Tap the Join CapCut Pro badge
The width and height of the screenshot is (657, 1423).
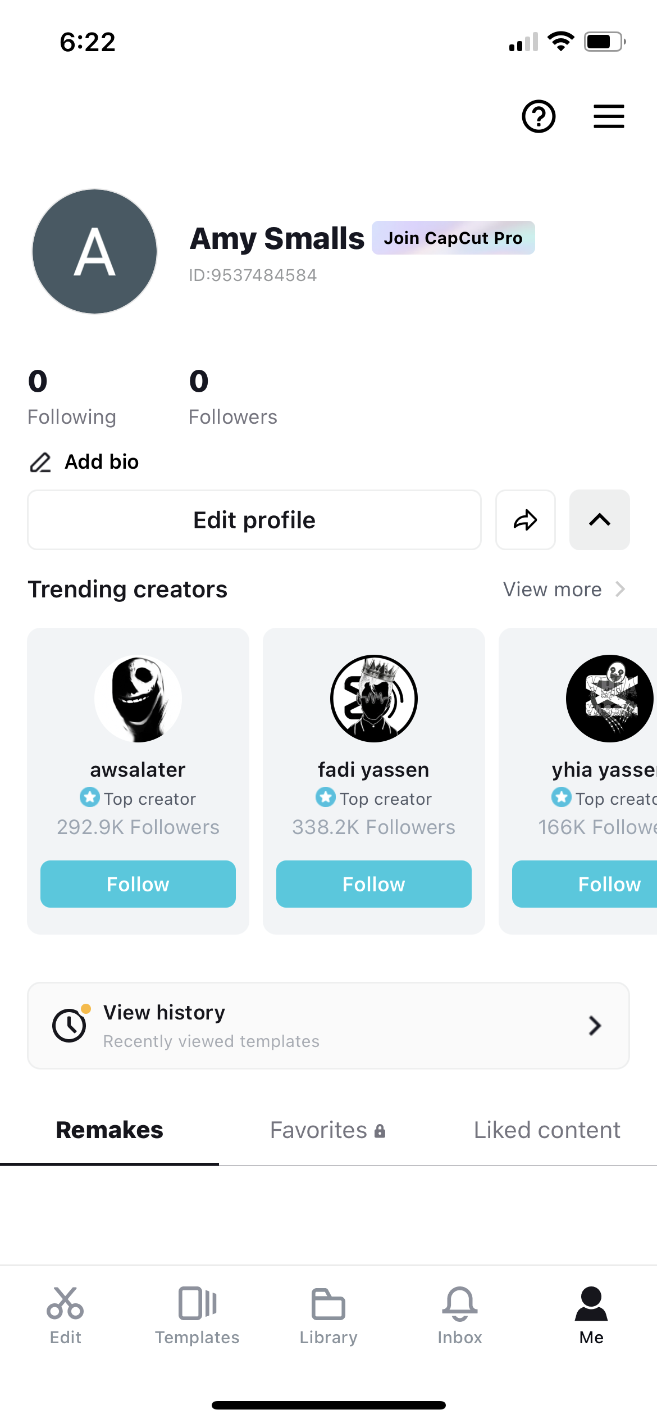click(x=453, y=238)
